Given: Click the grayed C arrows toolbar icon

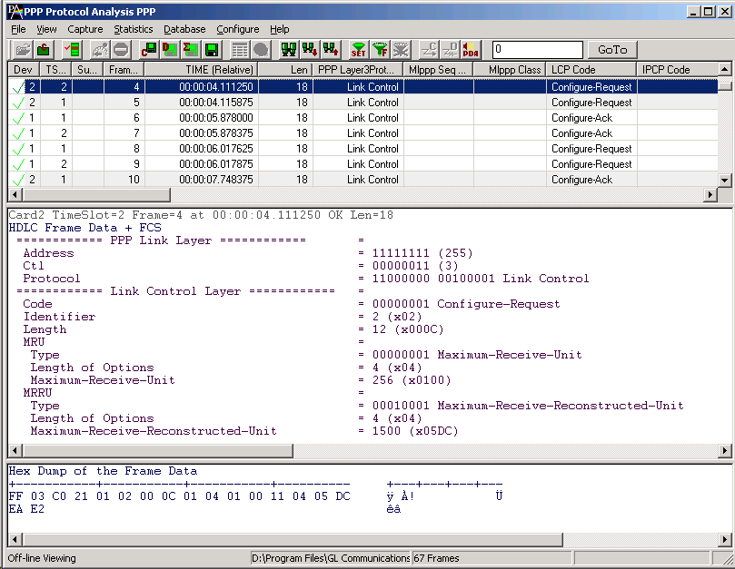Looking at the screenshot, I should (x=429, y=49).
